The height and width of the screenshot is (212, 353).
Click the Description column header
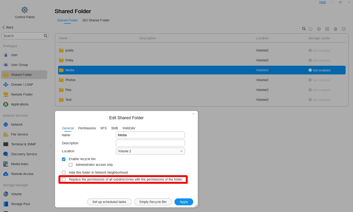pos(148,38)
